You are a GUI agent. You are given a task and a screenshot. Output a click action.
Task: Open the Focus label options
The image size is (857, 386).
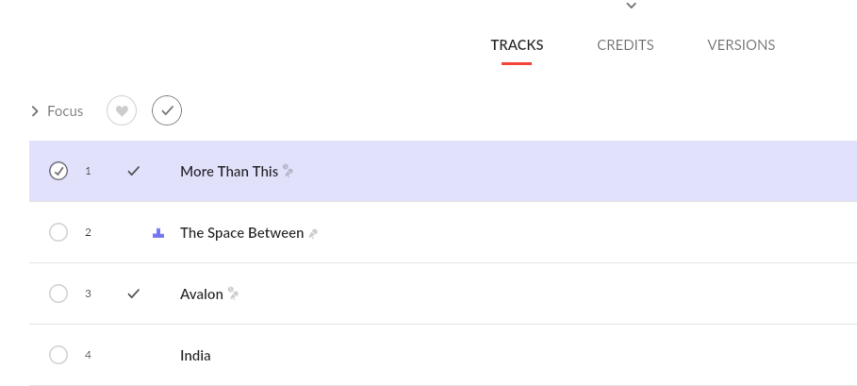pos(65,111)
